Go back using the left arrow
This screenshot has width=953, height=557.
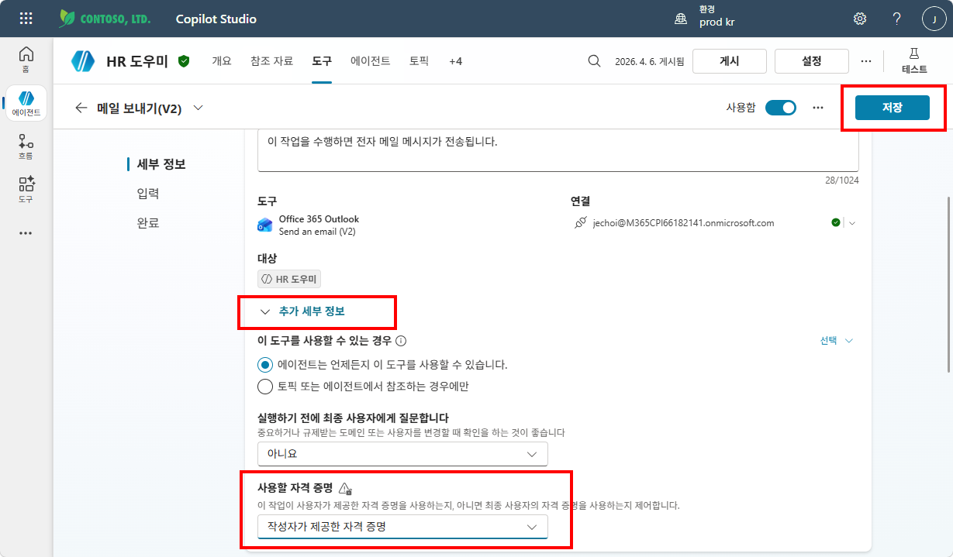[81, 108]
